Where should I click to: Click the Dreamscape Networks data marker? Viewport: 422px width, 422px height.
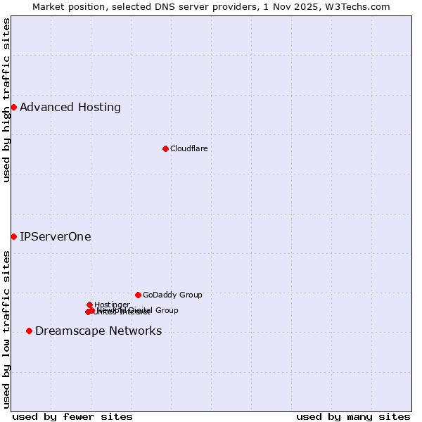[x=29, y=331]
